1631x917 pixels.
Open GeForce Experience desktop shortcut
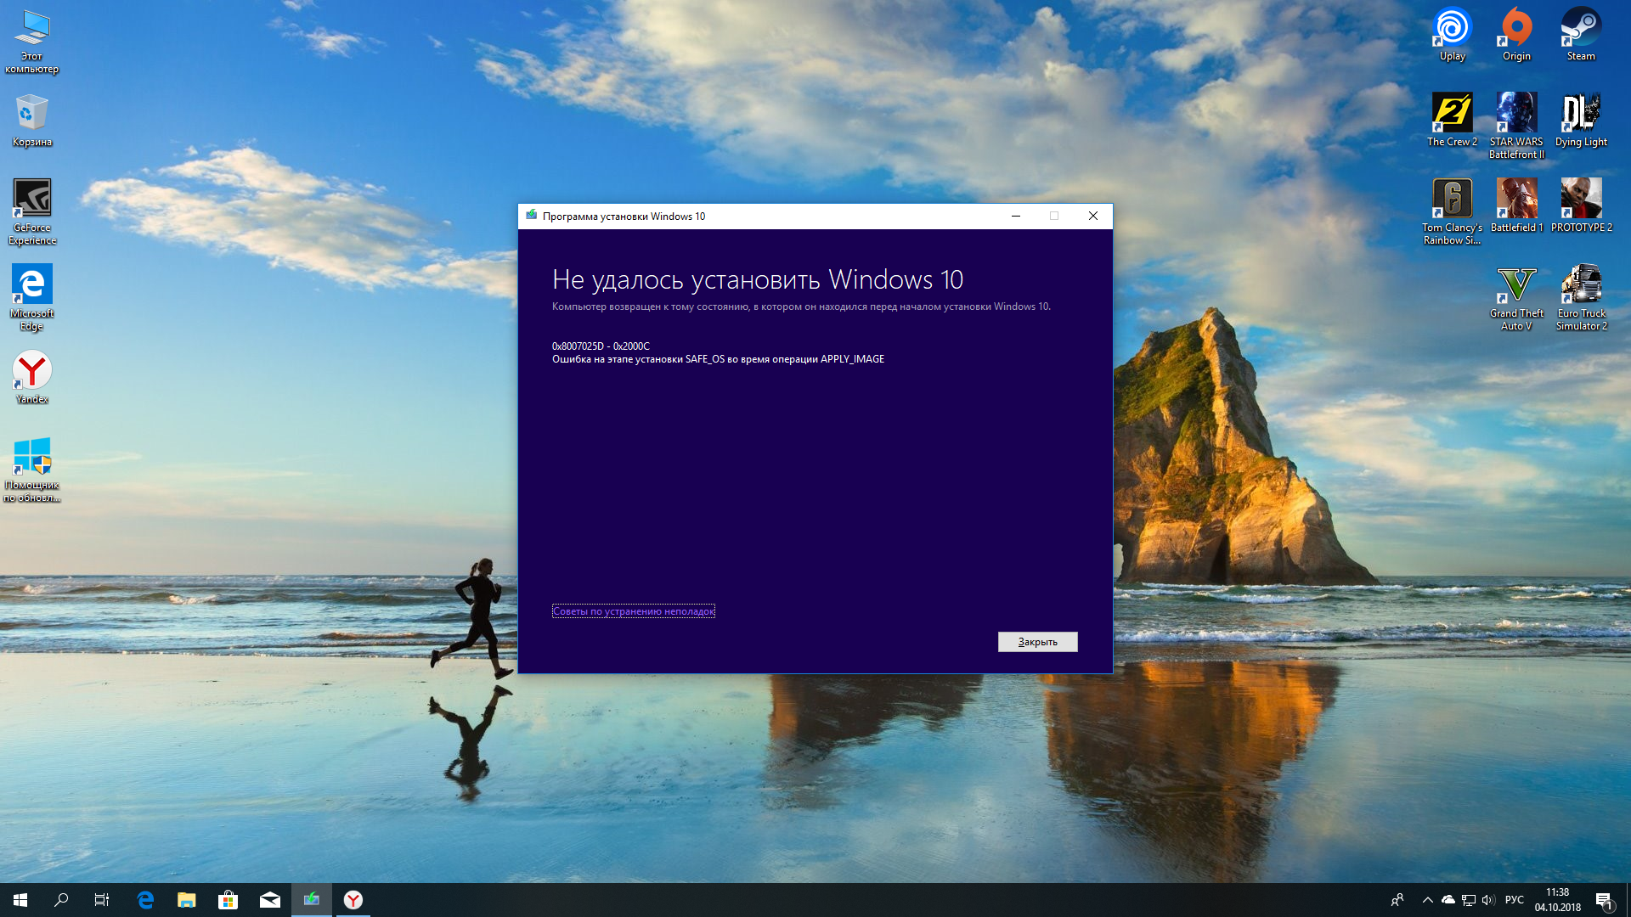(32, 211)
